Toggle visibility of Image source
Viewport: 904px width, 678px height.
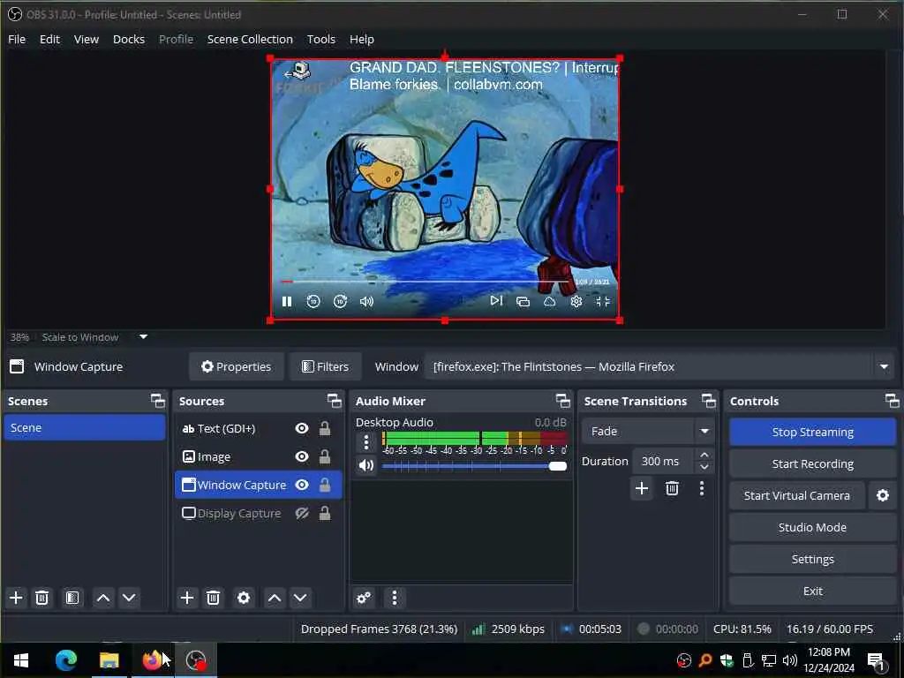pos(302,456)
